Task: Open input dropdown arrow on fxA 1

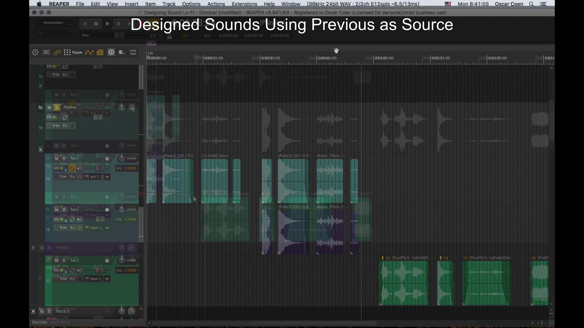Action: [x=107, y=177]
